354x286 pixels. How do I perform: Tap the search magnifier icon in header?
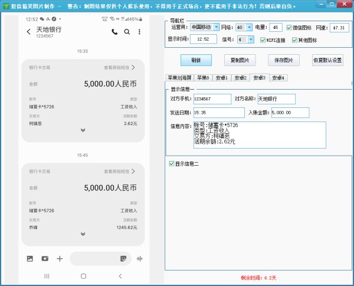click(x=127, y=32)
